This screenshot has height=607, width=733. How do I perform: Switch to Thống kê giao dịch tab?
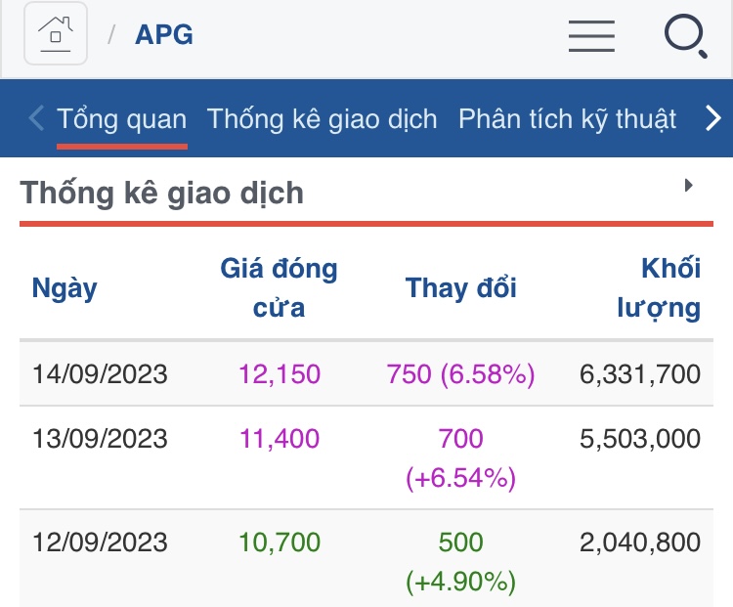323,119
